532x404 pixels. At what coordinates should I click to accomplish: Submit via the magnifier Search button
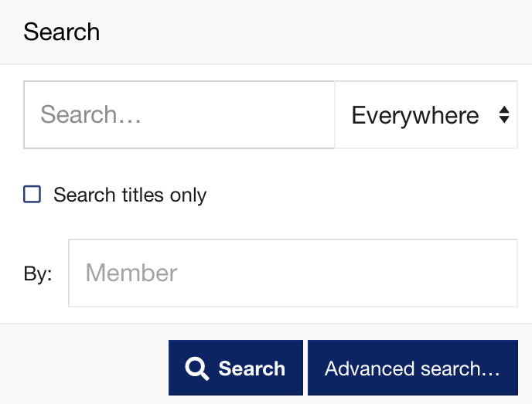click(236, 368)
